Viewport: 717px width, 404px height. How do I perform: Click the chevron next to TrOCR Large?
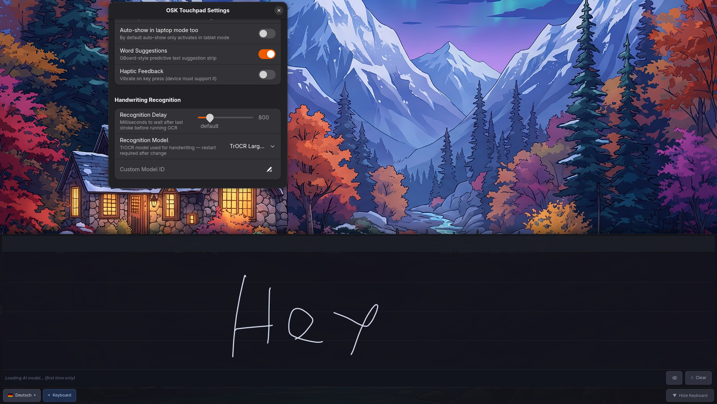pyautogui.click(x=273, y=146)
